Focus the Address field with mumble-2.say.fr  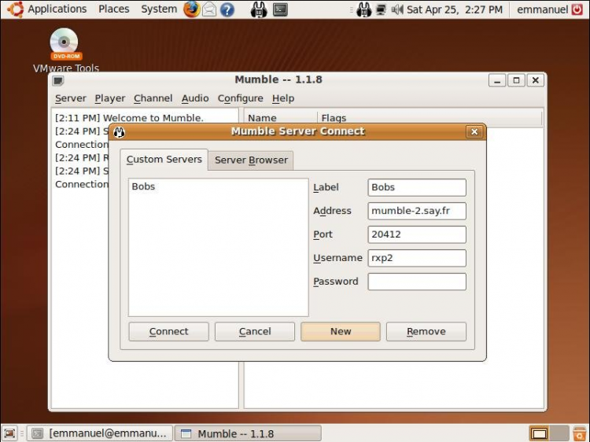tap(417, 211)
